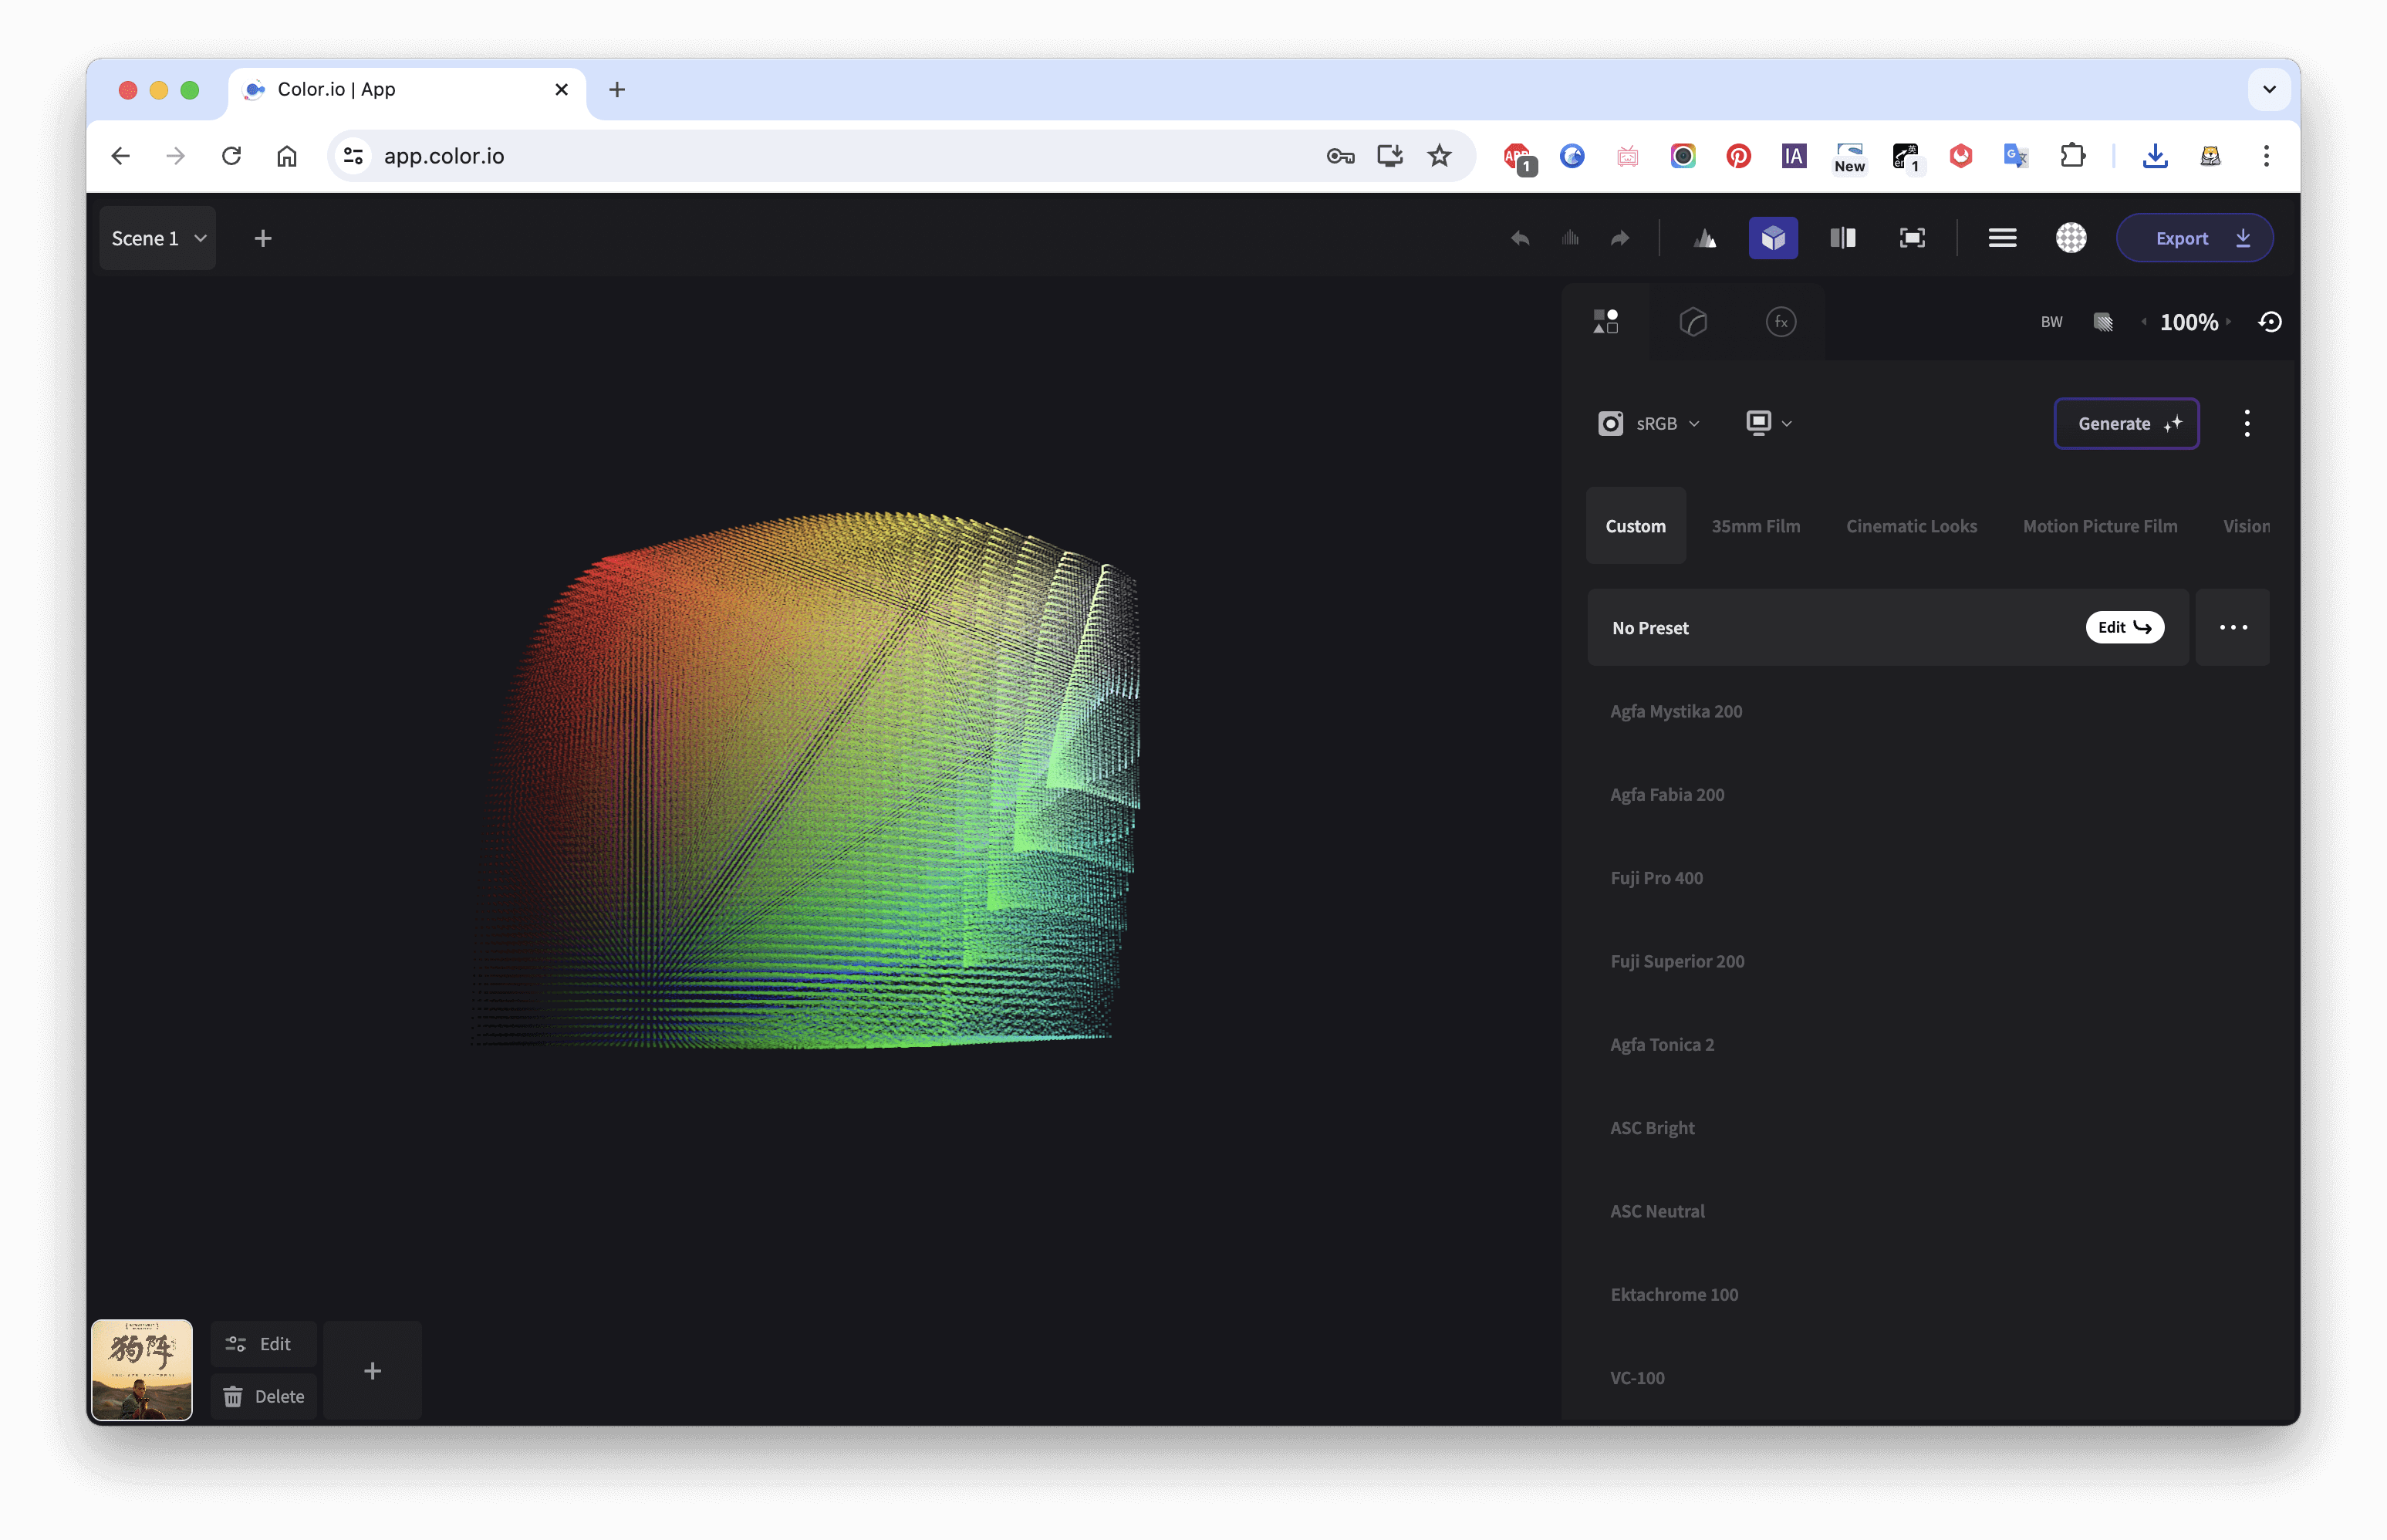
Task: Toggle the 3D color cube view
Action: (1773, 238)
